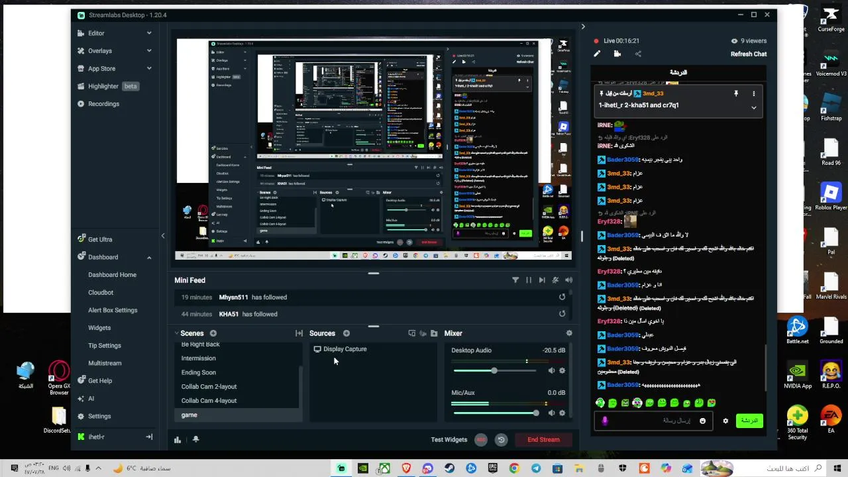Adjust the Desktop Audio volume slider
The width and height of the screenshot is (848, 477).
[494, 370]
